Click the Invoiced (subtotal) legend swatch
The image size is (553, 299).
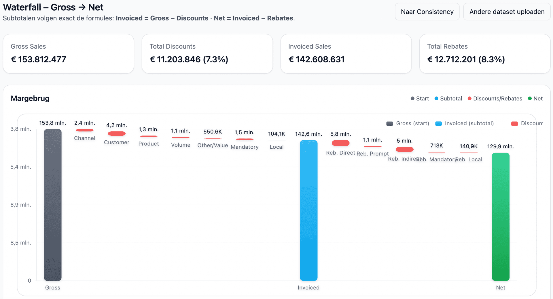click(438, 124)
